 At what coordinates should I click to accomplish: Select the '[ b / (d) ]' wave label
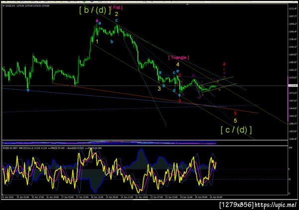95,10
